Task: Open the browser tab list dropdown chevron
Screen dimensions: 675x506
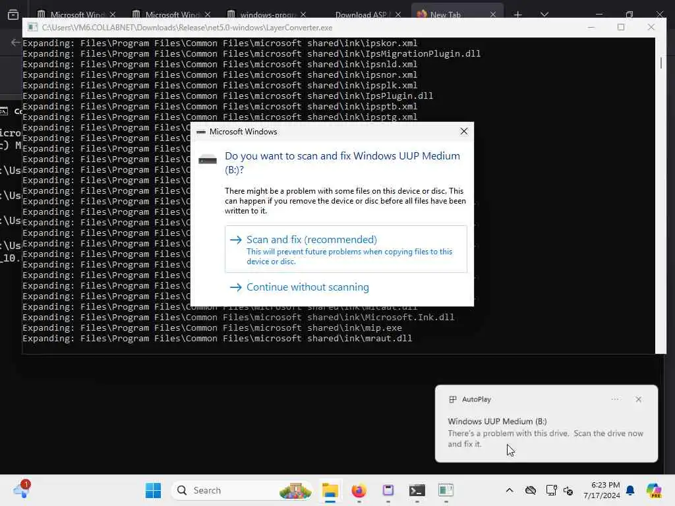Action: point(544,14)
